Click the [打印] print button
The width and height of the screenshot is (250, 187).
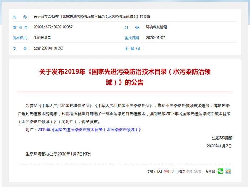[181, 172]
